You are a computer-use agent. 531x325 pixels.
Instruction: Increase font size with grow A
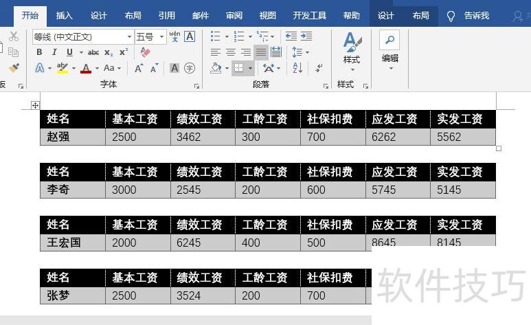tap(139, 68)
